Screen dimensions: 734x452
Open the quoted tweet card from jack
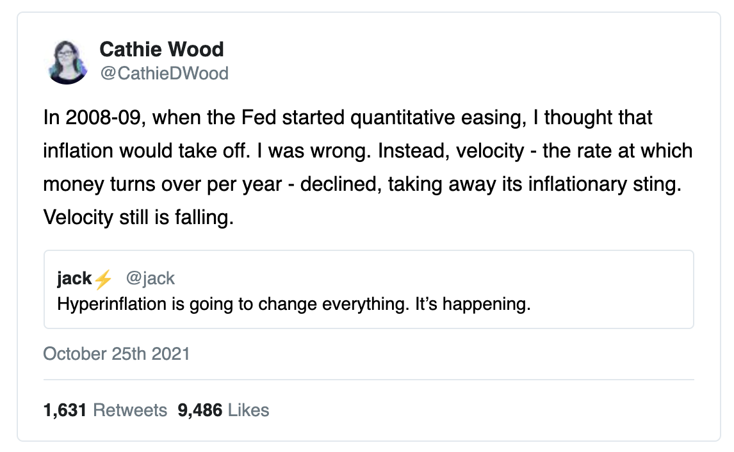pos(369,289)
